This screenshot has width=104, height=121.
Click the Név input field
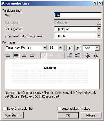78,15
